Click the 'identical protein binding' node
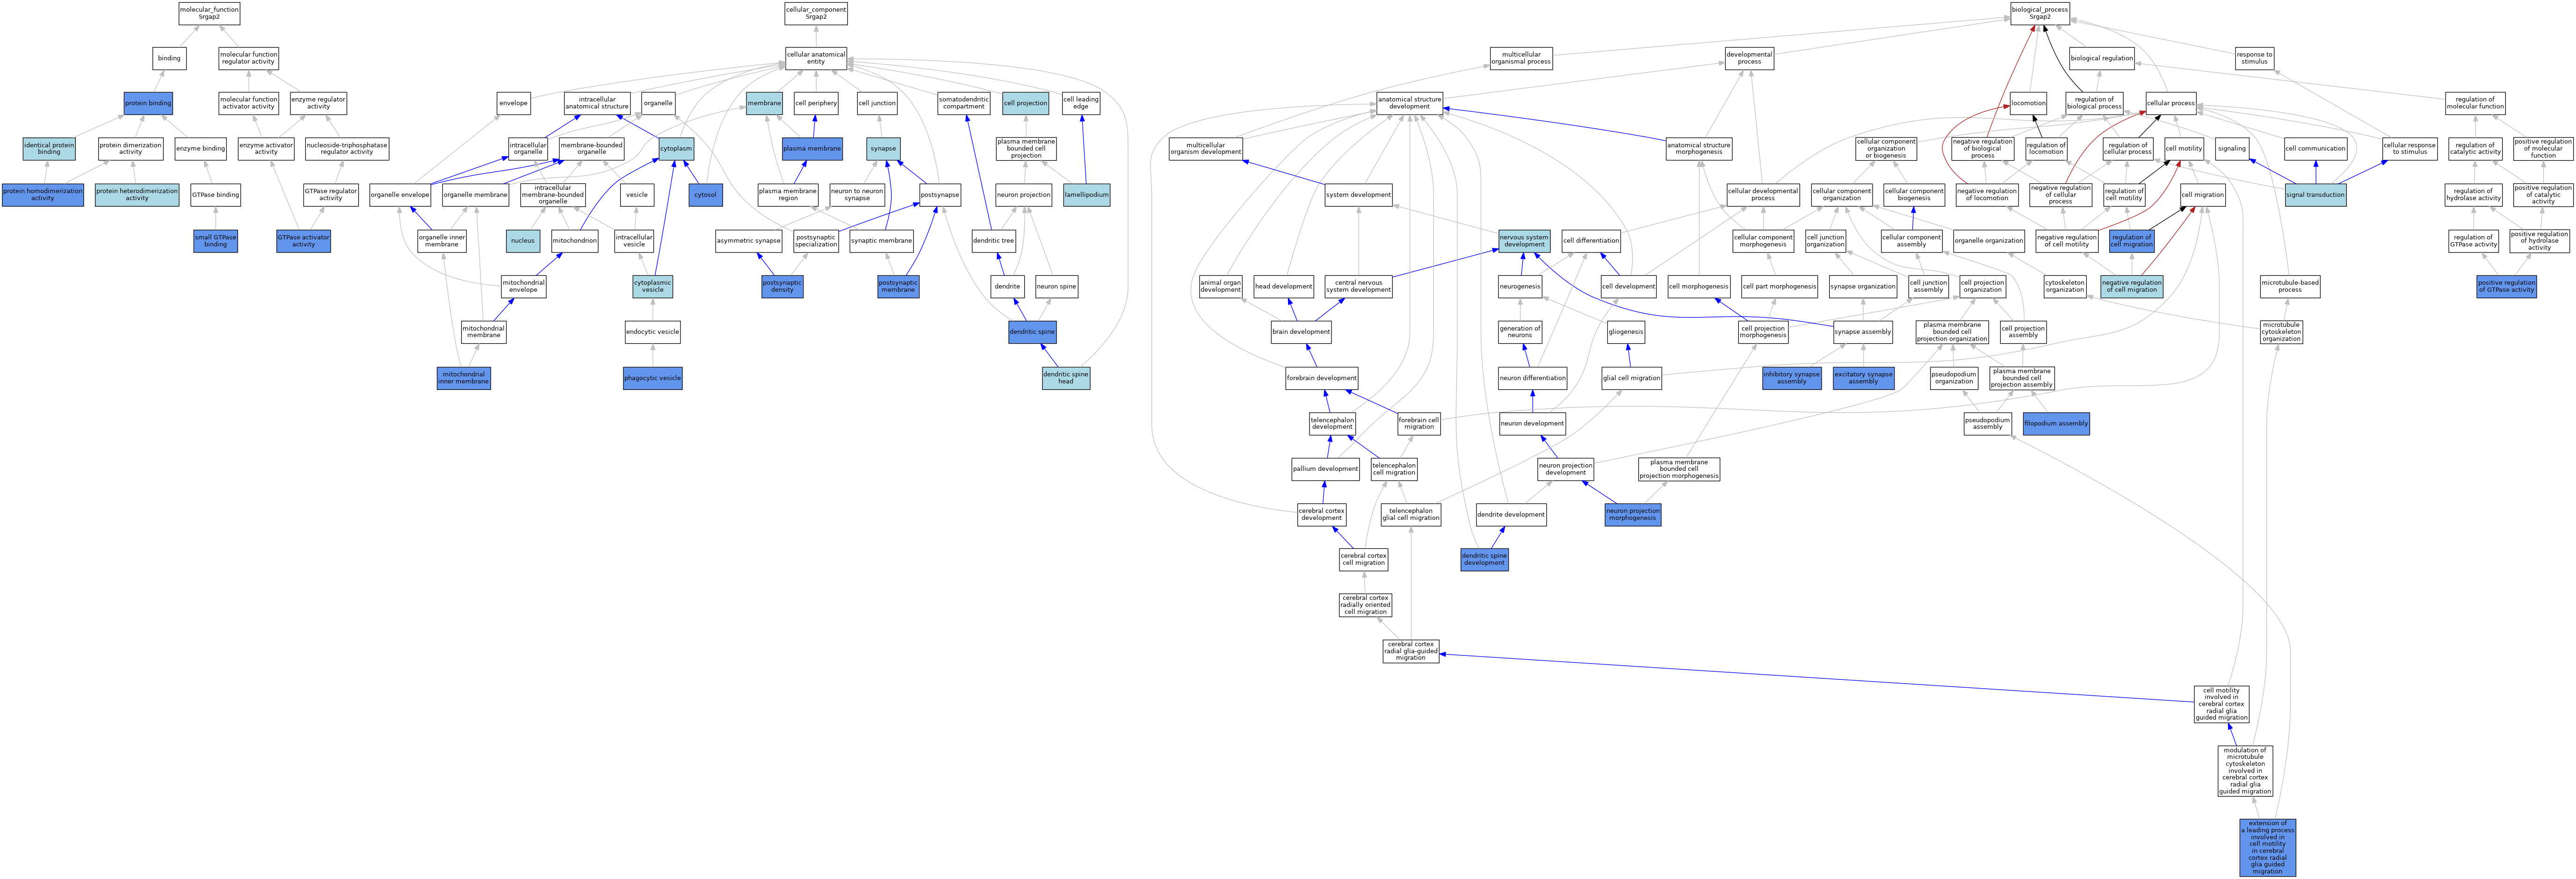This screenshot has height=879, width=2576. pyautogui.click(x=49, y=149)
